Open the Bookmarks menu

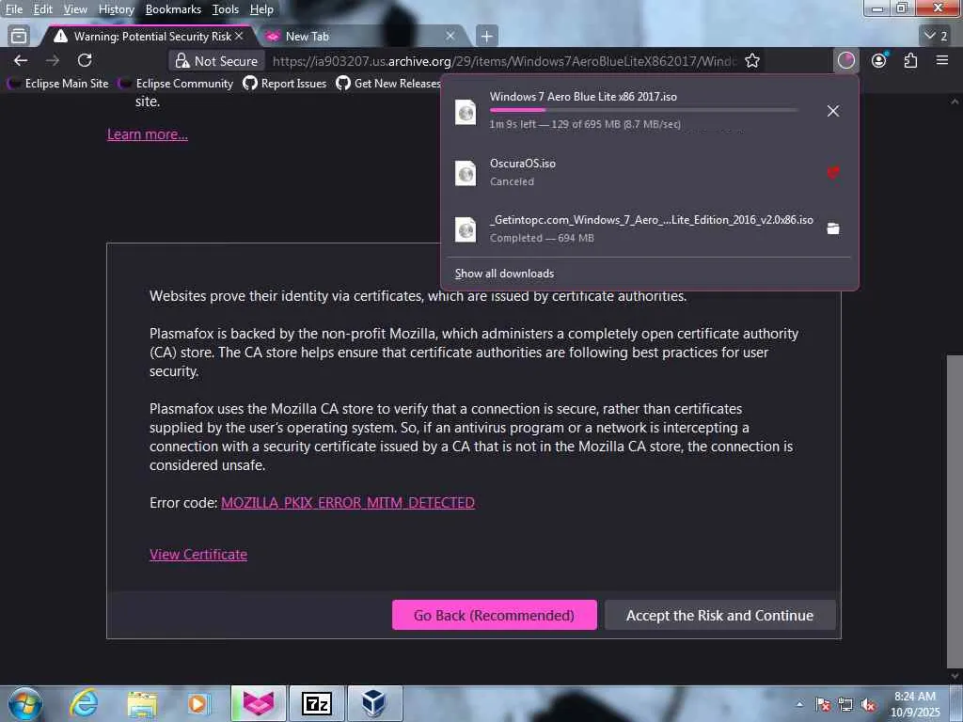click(173, 9)
